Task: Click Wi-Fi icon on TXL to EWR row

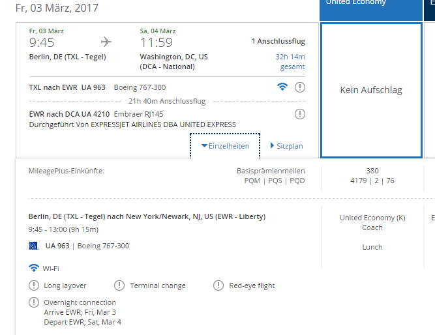Action: tap(282, 87)
